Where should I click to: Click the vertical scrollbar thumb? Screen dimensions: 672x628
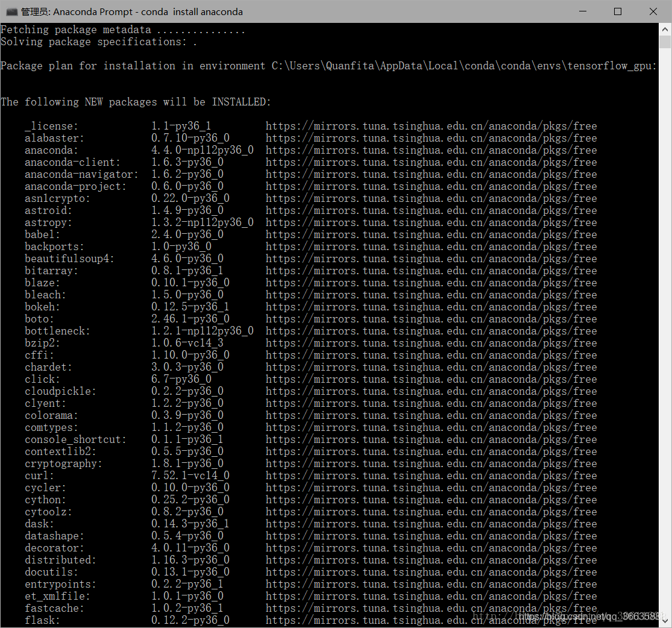coord(665,42)
